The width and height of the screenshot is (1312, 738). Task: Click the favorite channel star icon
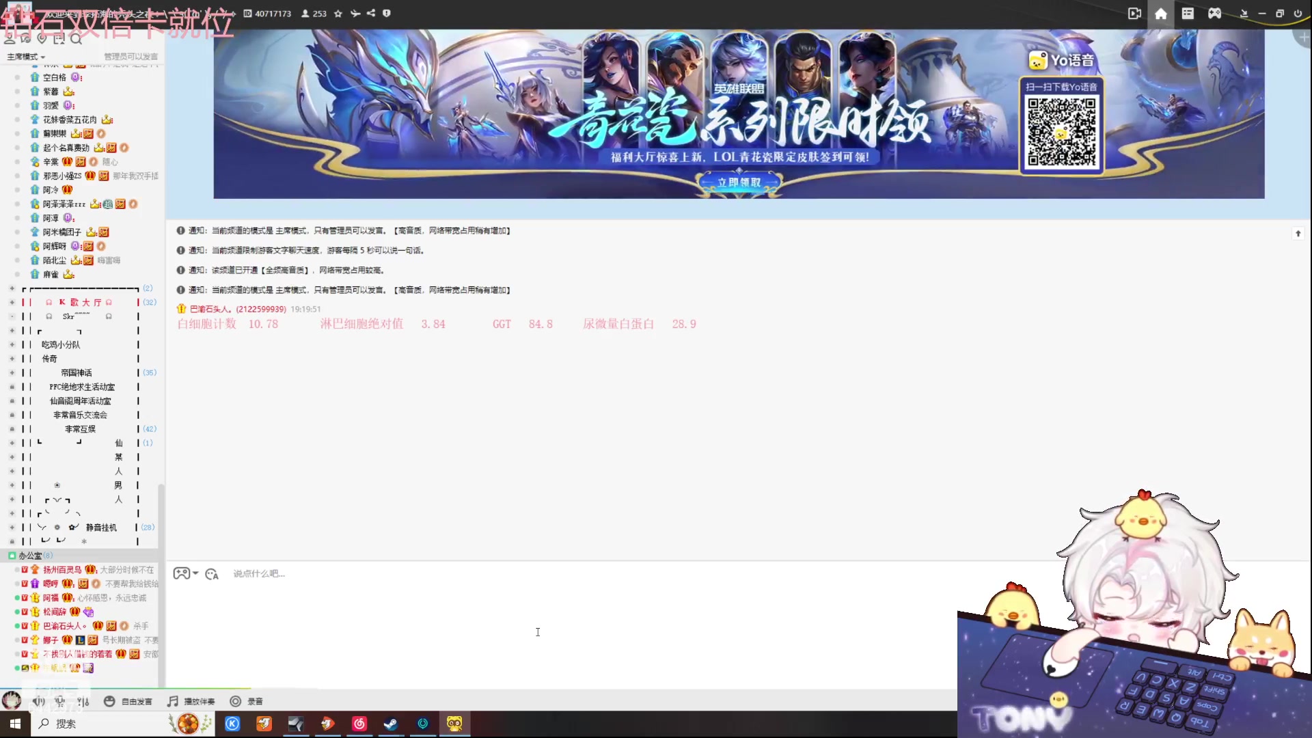[338, 14]
